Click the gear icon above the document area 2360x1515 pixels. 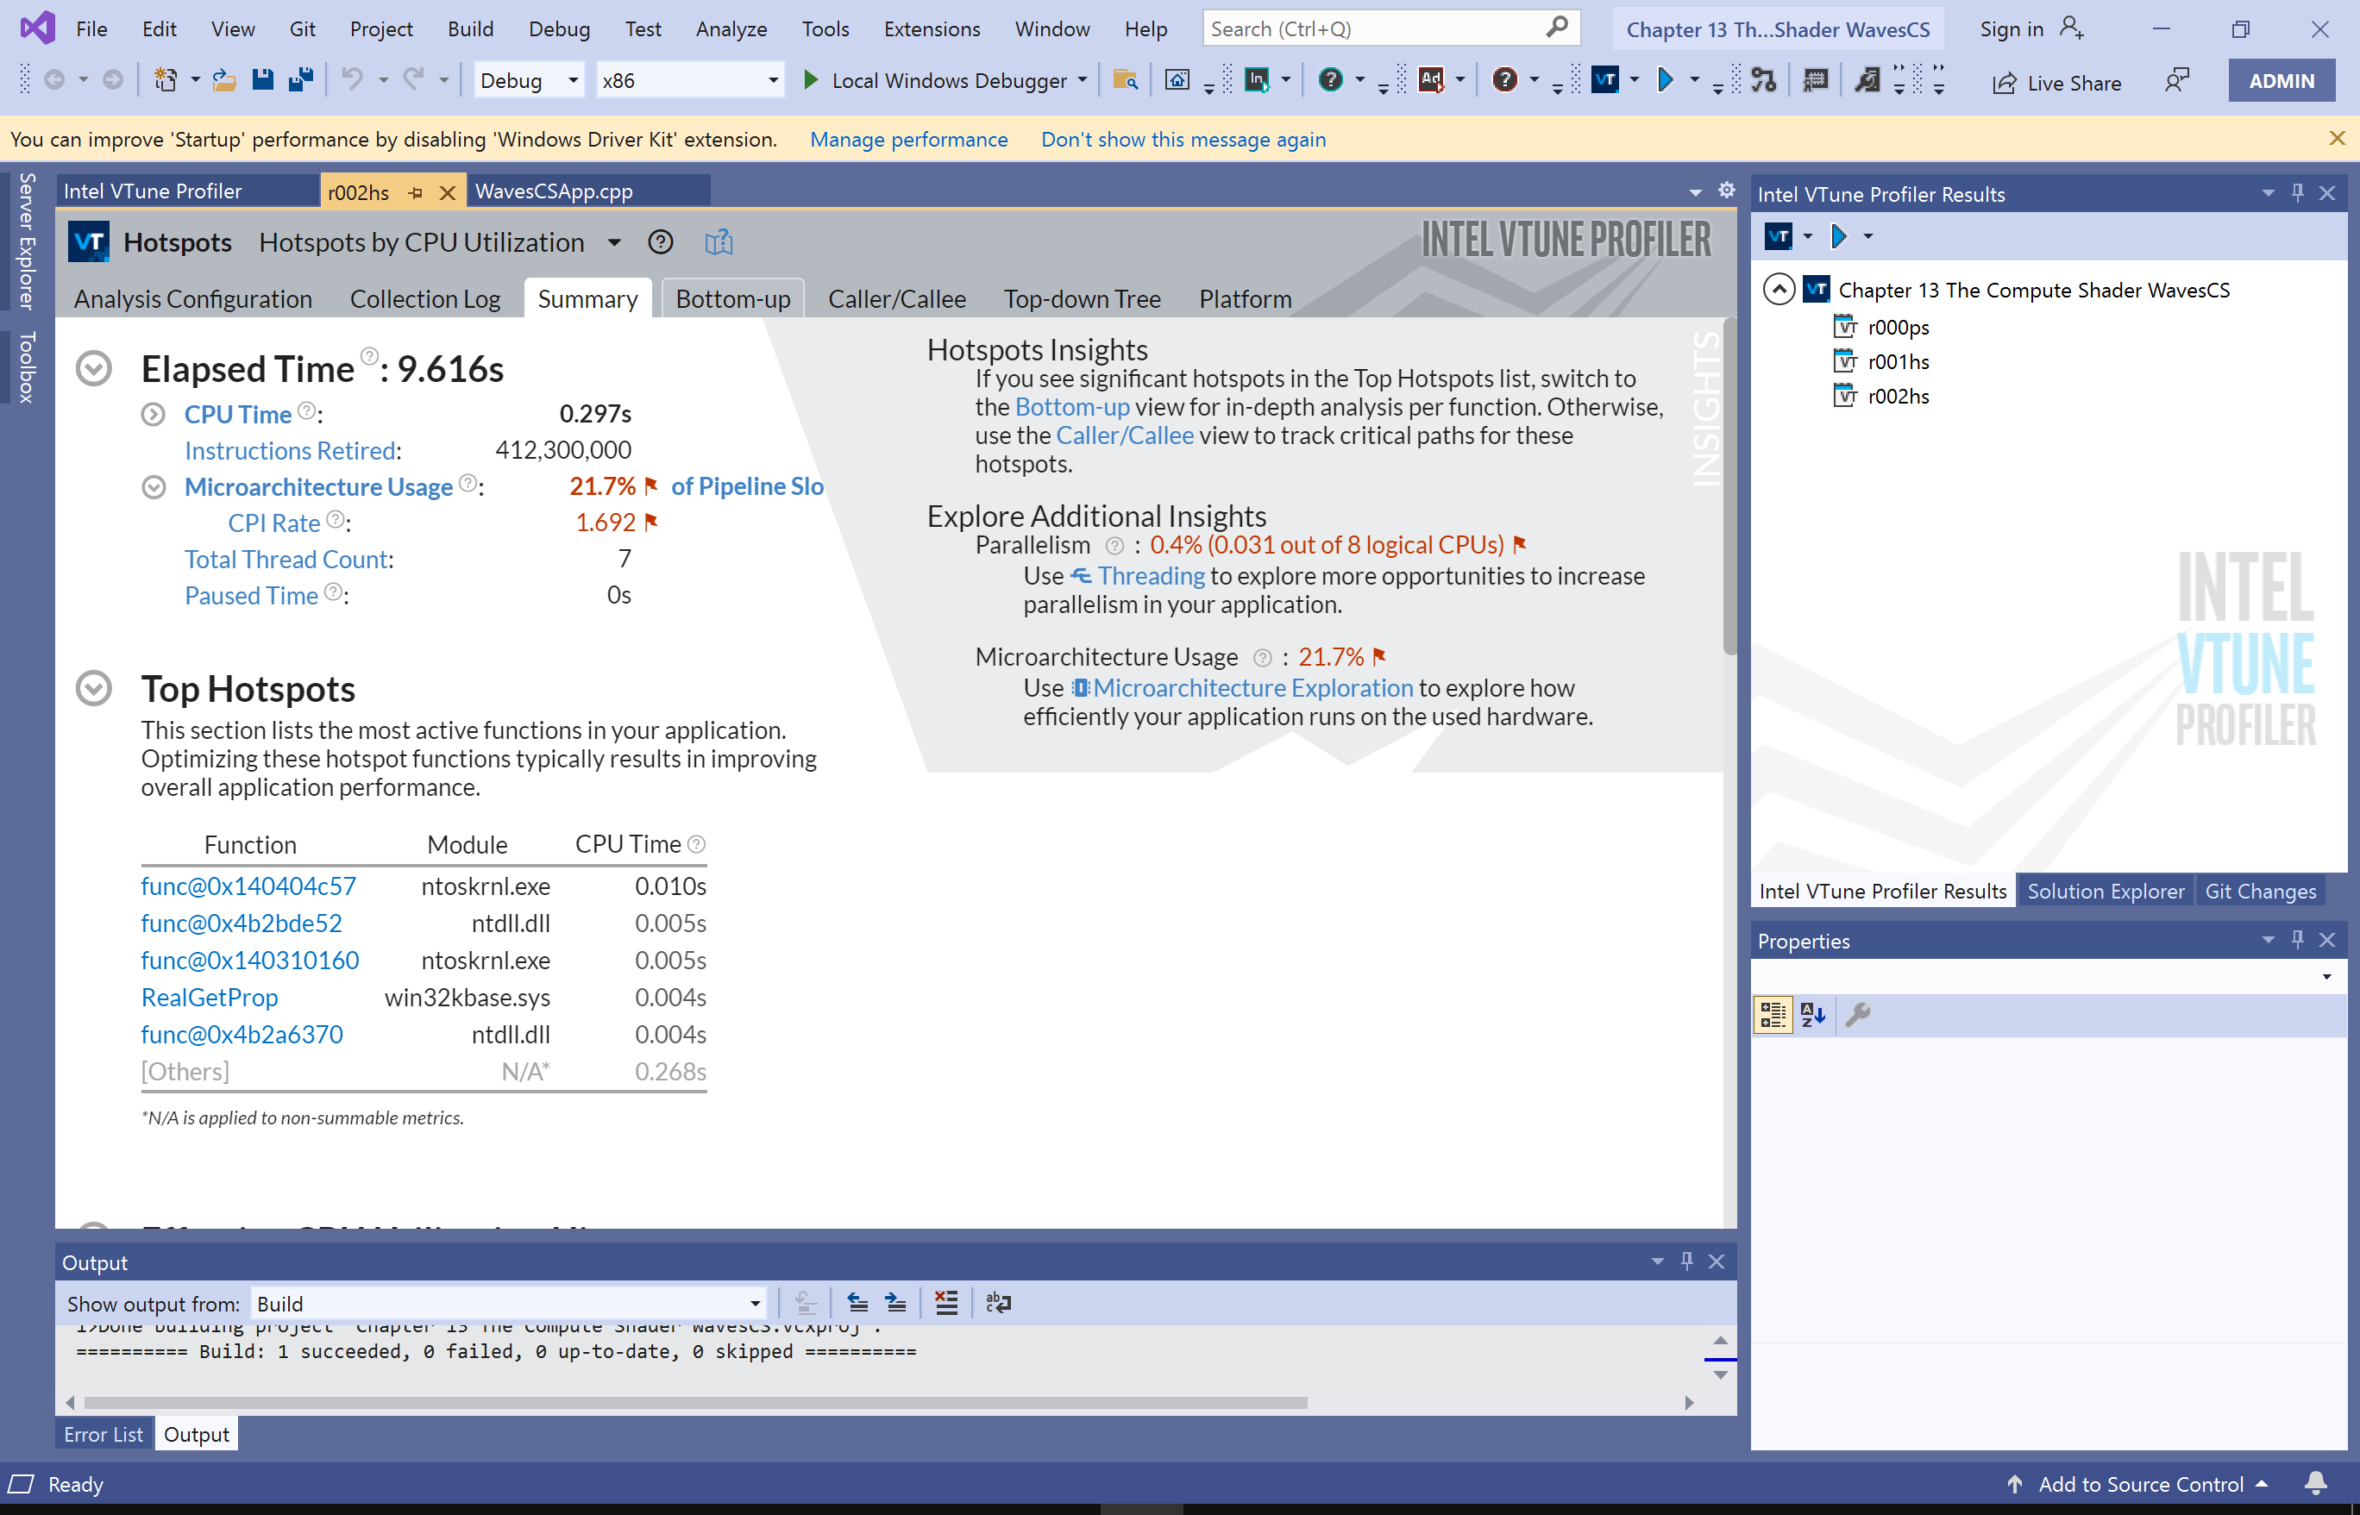click(x=1726, y=190)
